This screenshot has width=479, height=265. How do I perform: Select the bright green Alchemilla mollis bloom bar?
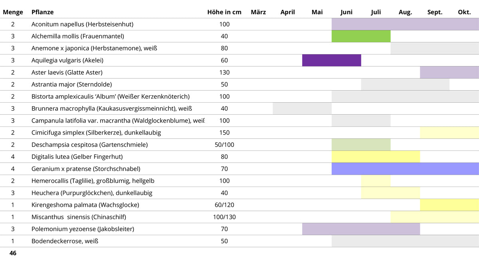361,36
